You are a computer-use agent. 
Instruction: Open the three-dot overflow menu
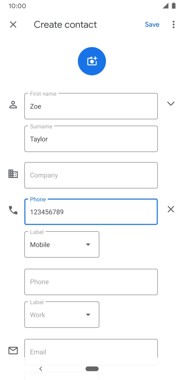tap(173, 25)
